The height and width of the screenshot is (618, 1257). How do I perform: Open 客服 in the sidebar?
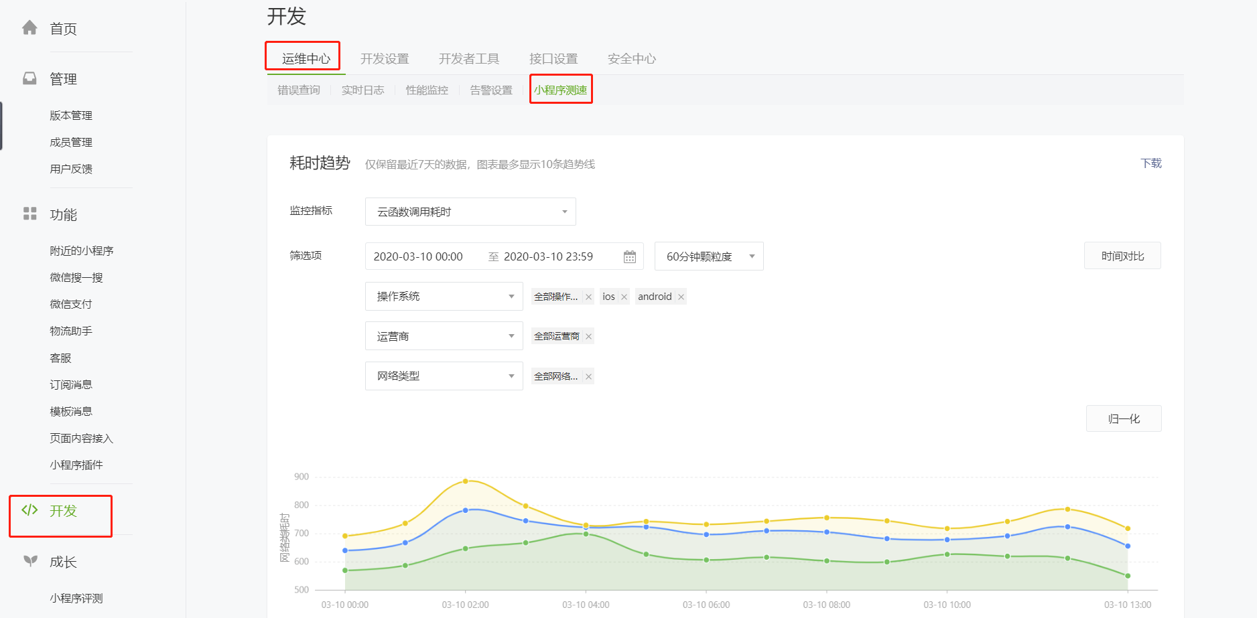(x=60, y=358)
